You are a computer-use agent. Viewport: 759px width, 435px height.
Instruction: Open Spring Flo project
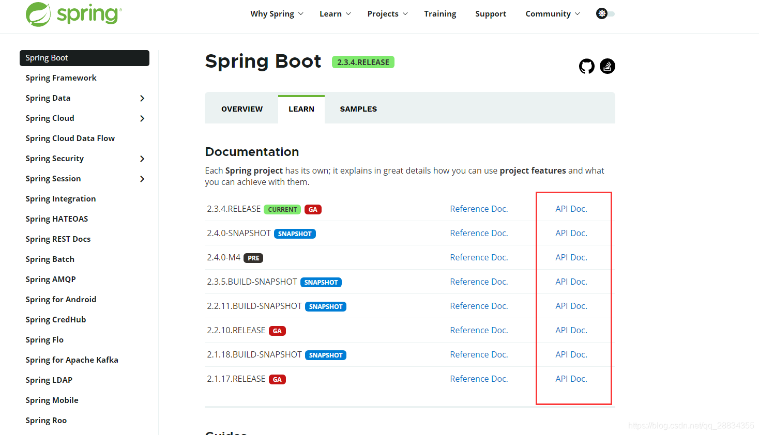pyautogui.click(x=44, y=340)
